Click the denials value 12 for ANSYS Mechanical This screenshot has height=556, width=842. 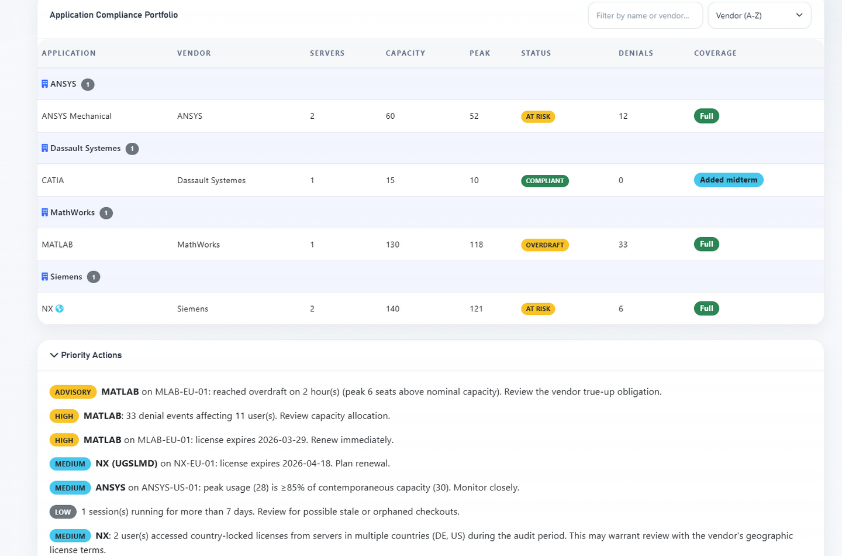[x=623, y=116]
